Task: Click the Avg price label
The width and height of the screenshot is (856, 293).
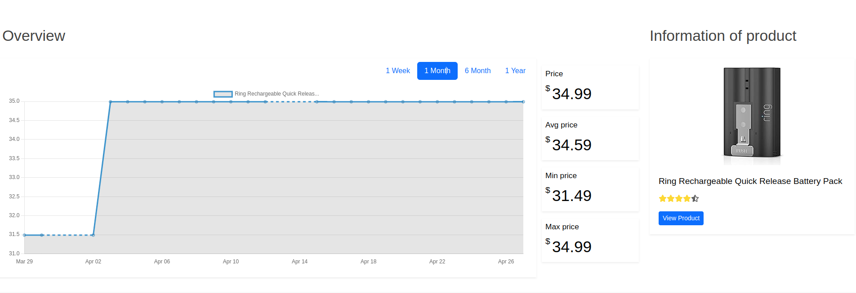Action: [x=561, y=125]
